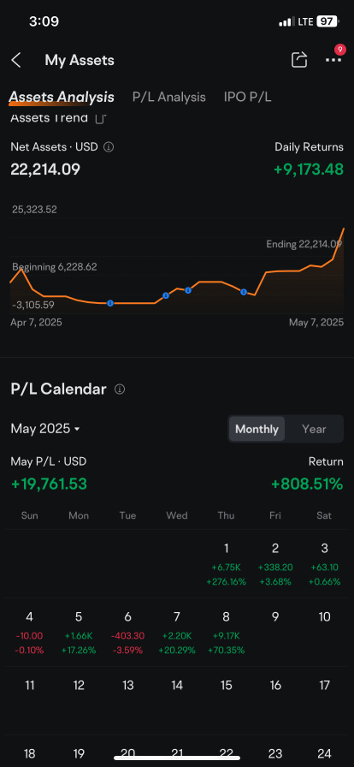Switch calendar to Year view

pos(314,429)
